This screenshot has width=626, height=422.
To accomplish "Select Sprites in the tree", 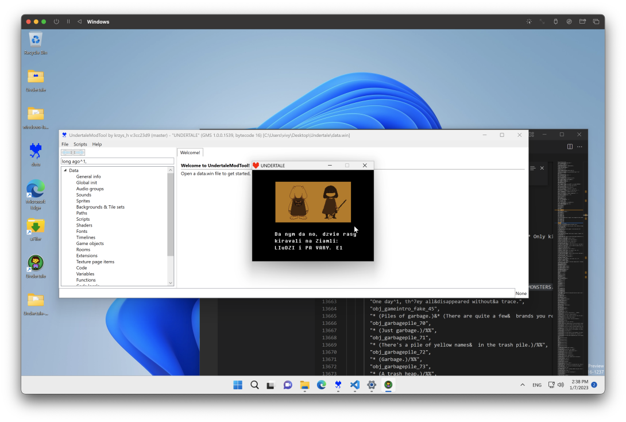I will 83,201.
